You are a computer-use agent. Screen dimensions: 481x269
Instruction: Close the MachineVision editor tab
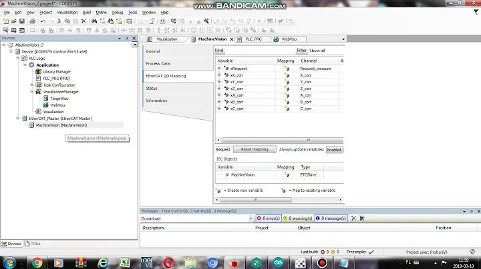(x=232, y=39)
